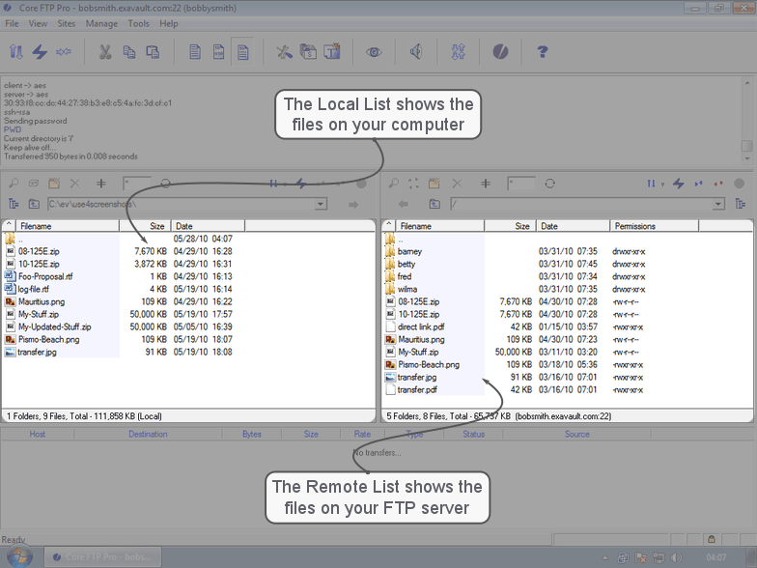Viewport: 757px width, 568px height.
Task: Click the remote pane lightning bolt icon
Action: [x=678, y=184]
